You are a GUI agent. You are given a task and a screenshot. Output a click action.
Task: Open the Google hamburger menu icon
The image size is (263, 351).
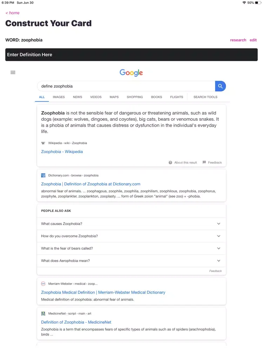coord(13,72)
